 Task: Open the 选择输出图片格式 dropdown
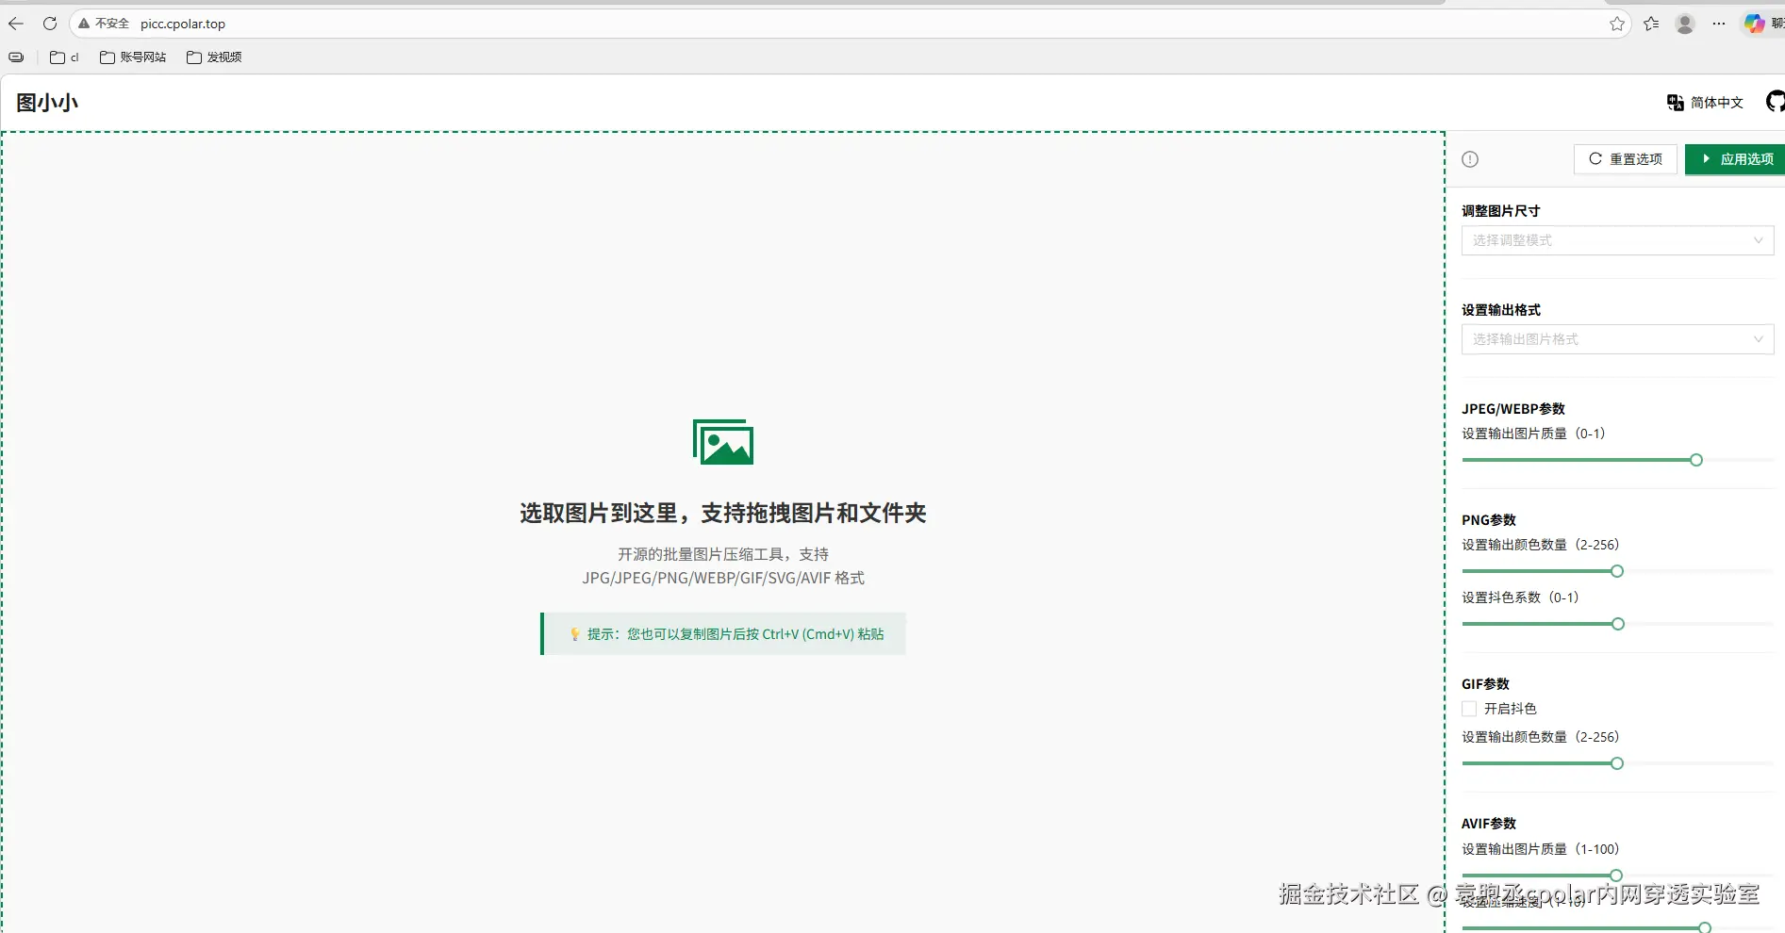click(x=1616, y=339)
